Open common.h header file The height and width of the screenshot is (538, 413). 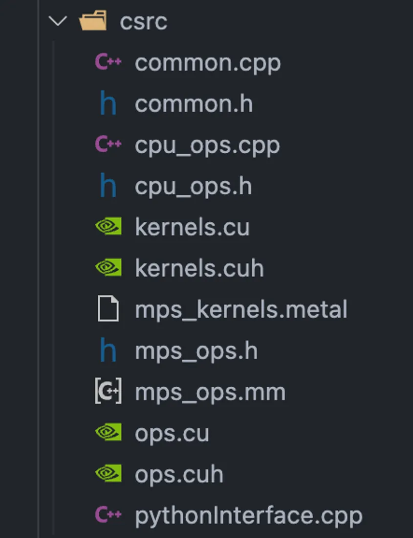tap(194, 104)
